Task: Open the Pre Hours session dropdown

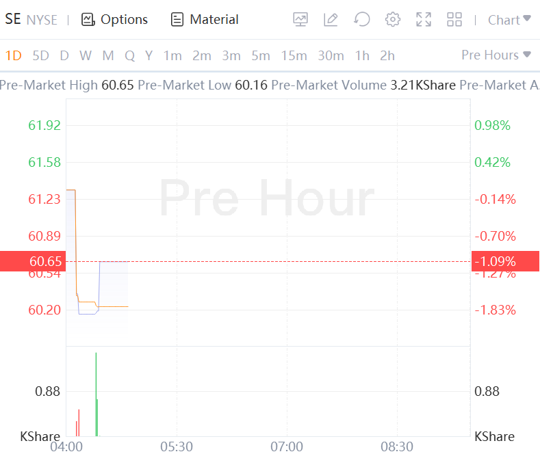Action: click(496, 55)
